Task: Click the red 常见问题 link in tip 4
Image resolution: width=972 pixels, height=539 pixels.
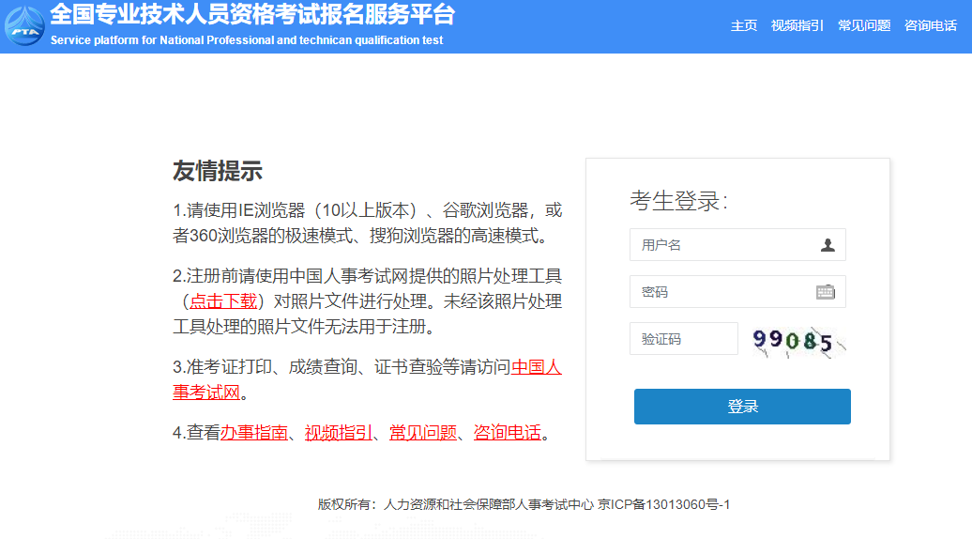Action: pyautogui.click(x=422, y=433)
